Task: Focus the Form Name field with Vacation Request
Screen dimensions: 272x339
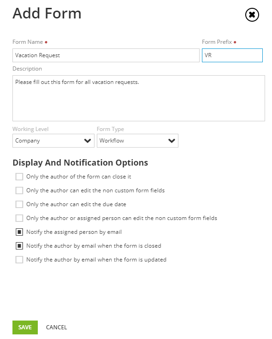Action: click(106, 55)
